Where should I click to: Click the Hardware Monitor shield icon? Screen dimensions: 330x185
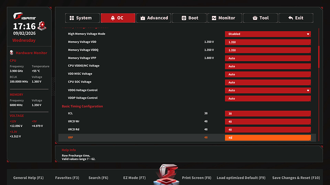[11, 52]
